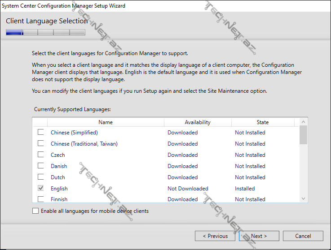Viewport: 331px width, 250px height.
Task: Select the Dutch row name
Action: tap(58, 177)
